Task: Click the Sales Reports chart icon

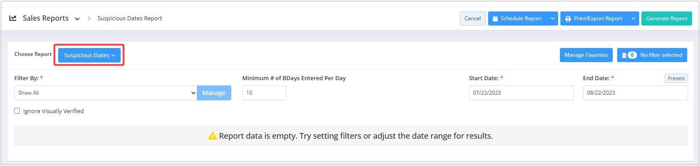Action: [x=13, y=18]
